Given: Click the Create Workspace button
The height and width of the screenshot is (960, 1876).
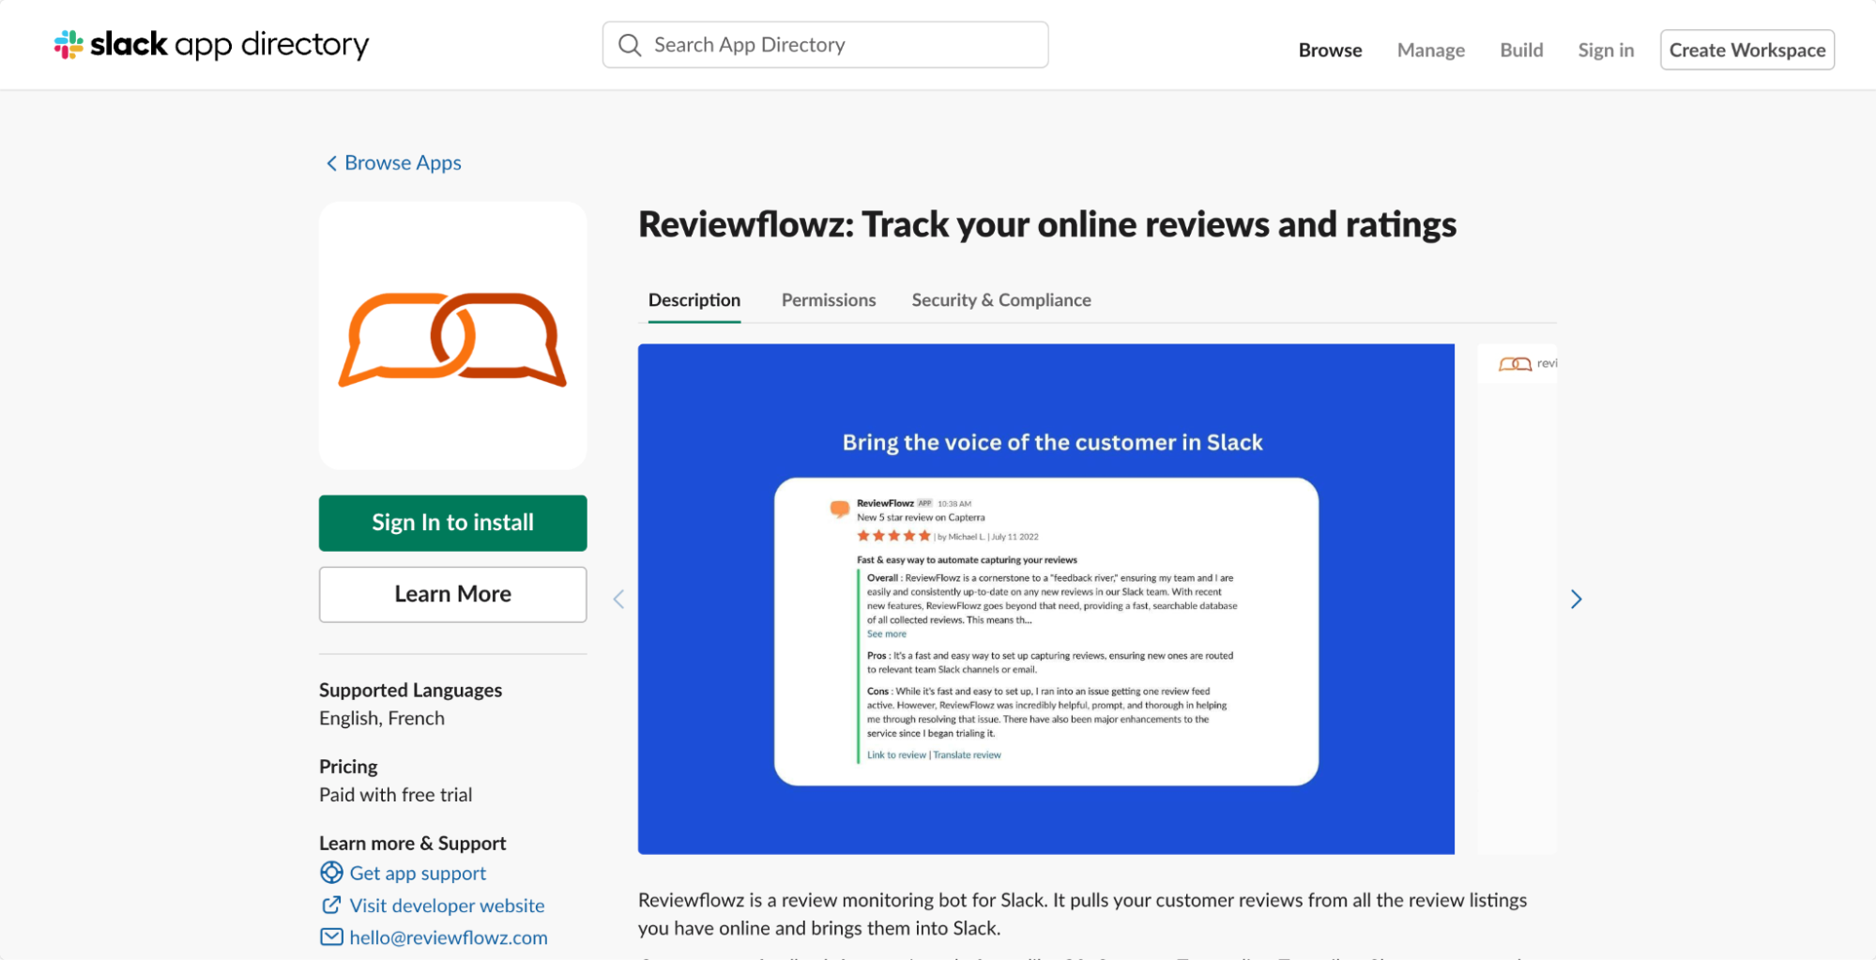Looking at the screenshot, I should pos(1747,50).
